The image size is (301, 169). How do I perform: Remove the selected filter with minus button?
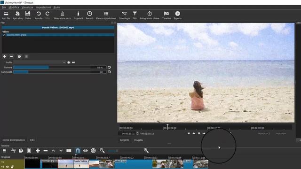(11, 56)
